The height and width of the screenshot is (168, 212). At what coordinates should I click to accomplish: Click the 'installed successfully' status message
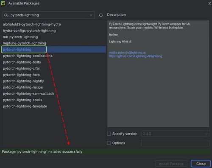click(x=42, y=151)
